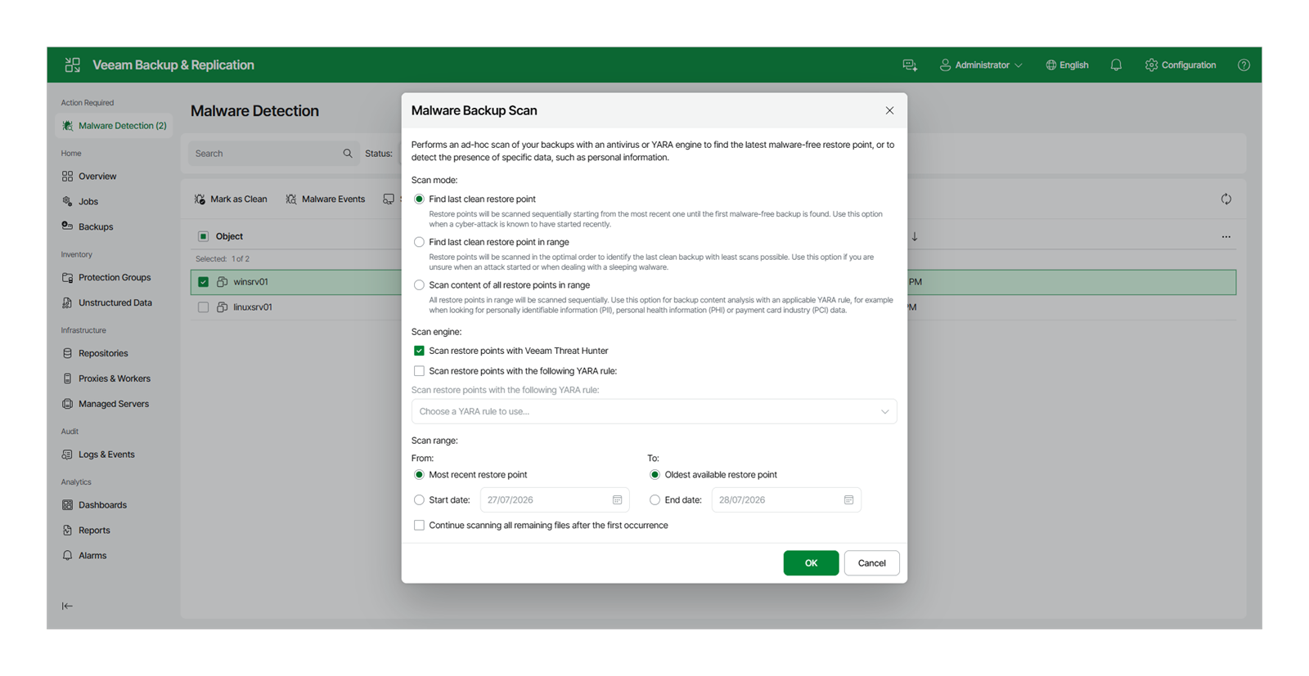Open the English language selector
The height and width of the screenshot is (676, 1309).
click(x=1067, y=65)
